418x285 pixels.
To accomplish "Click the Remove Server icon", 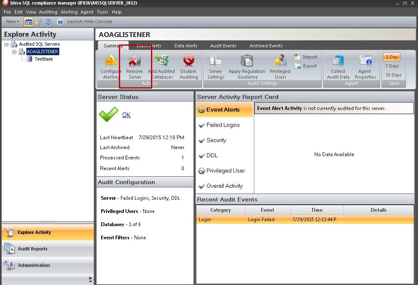I will 135,60.
